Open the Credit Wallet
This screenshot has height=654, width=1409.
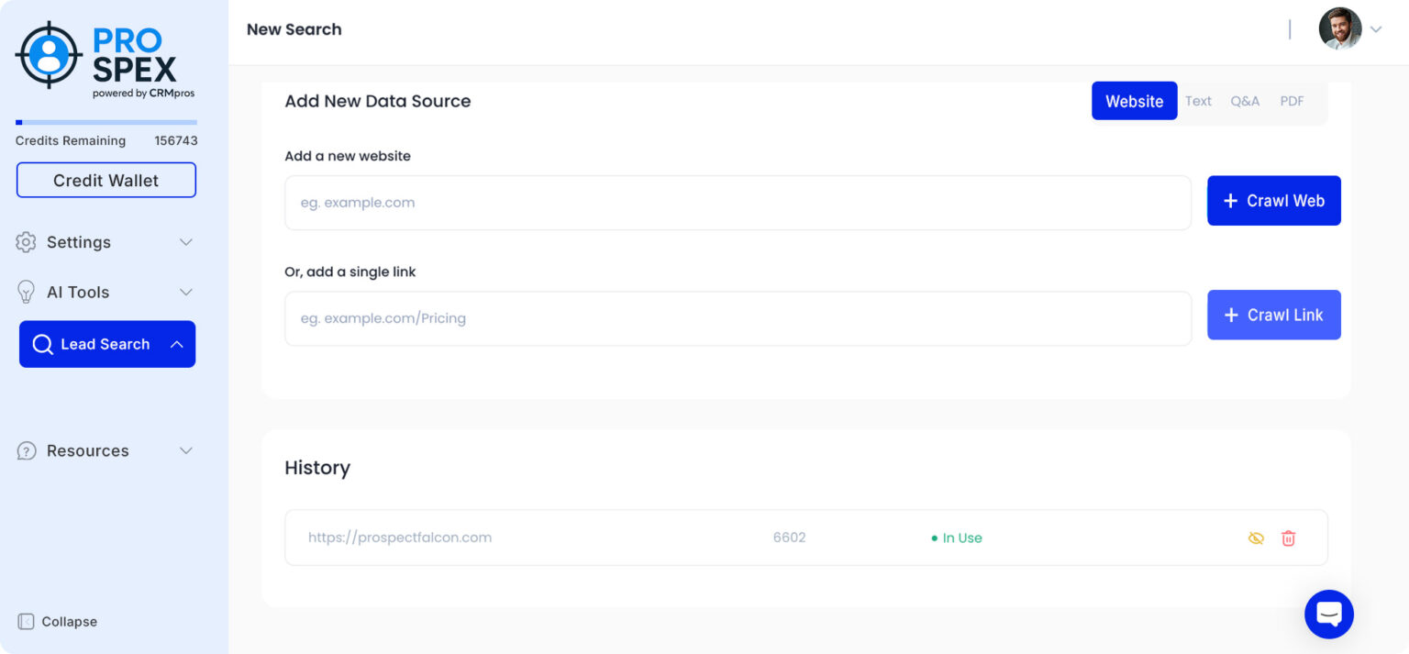pyautogui.click(x=106, y=180)
